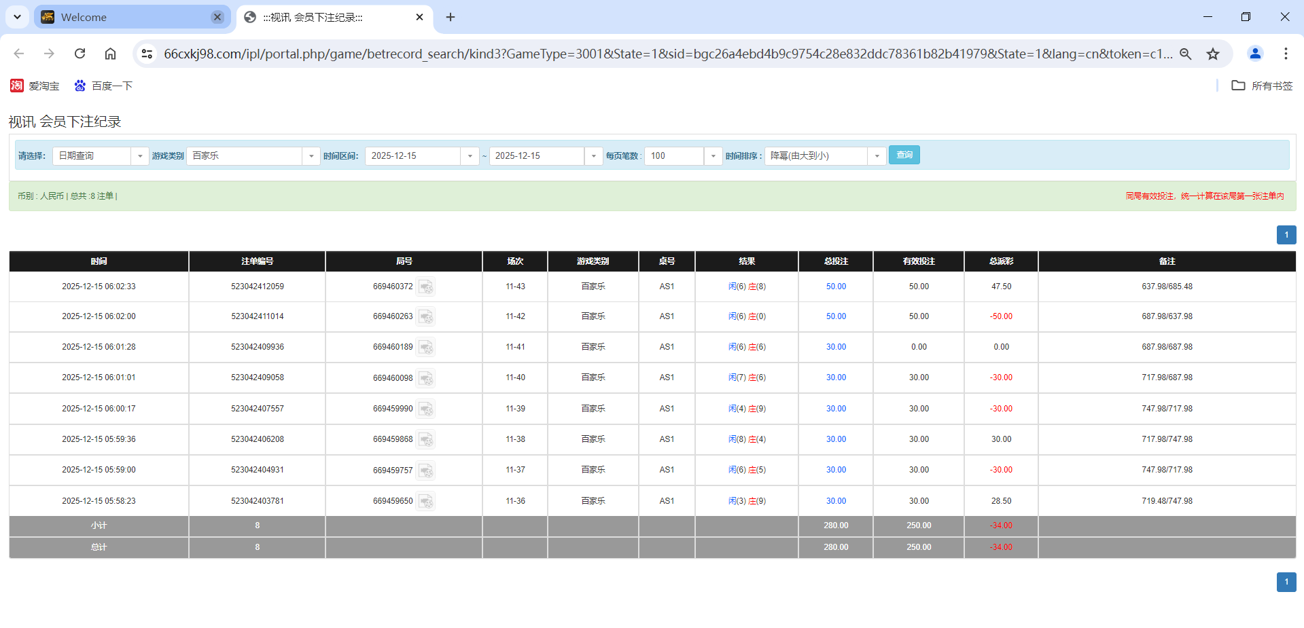Bookmark this page using the star icon
This screenshot has height=628, width=1304.
tap(1213, 54)
